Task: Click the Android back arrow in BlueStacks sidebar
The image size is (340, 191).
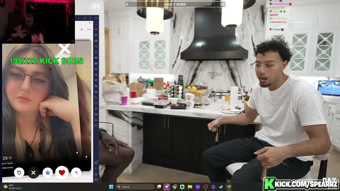Action: (x=96, y=168)
